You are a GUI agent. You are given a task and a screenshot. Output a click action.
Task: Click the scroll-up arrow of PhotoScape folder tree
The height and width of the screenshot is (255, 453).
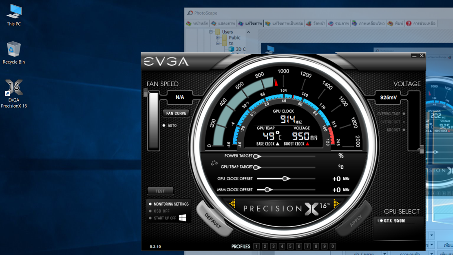point(248,32)
